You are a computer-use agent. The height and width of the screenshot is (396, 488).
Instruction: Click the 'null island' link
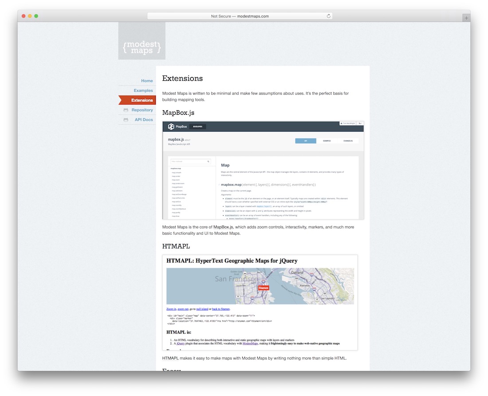[202, 309]
